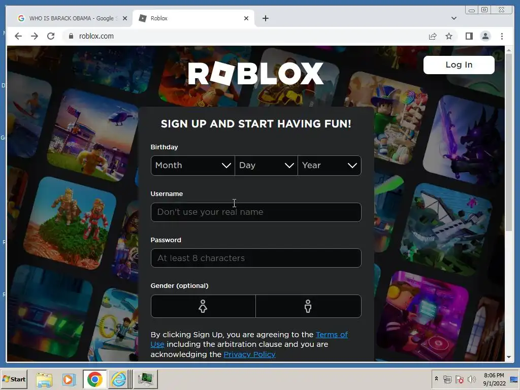Share this page from address bar

433,36
